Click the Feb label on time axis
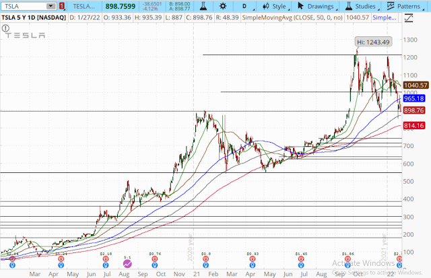This screenshot has width=431, height=278. [x=213, y=274]
